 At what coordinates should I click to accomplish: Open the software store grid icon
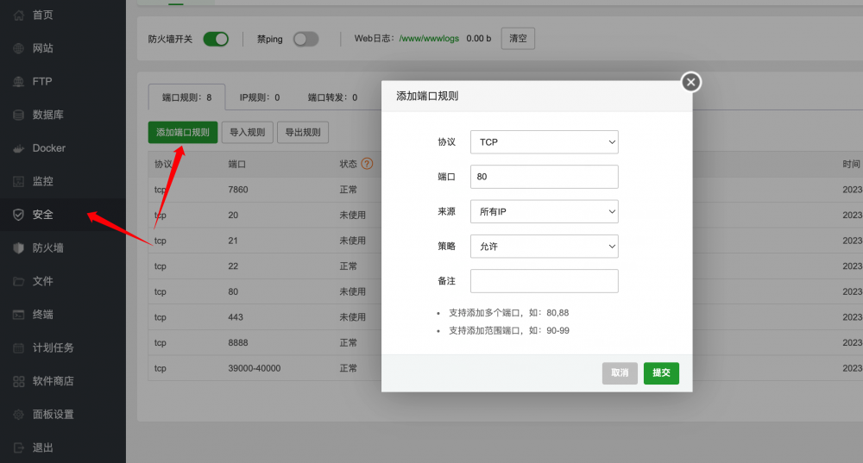pyautogui.click(x=18, y=381)
